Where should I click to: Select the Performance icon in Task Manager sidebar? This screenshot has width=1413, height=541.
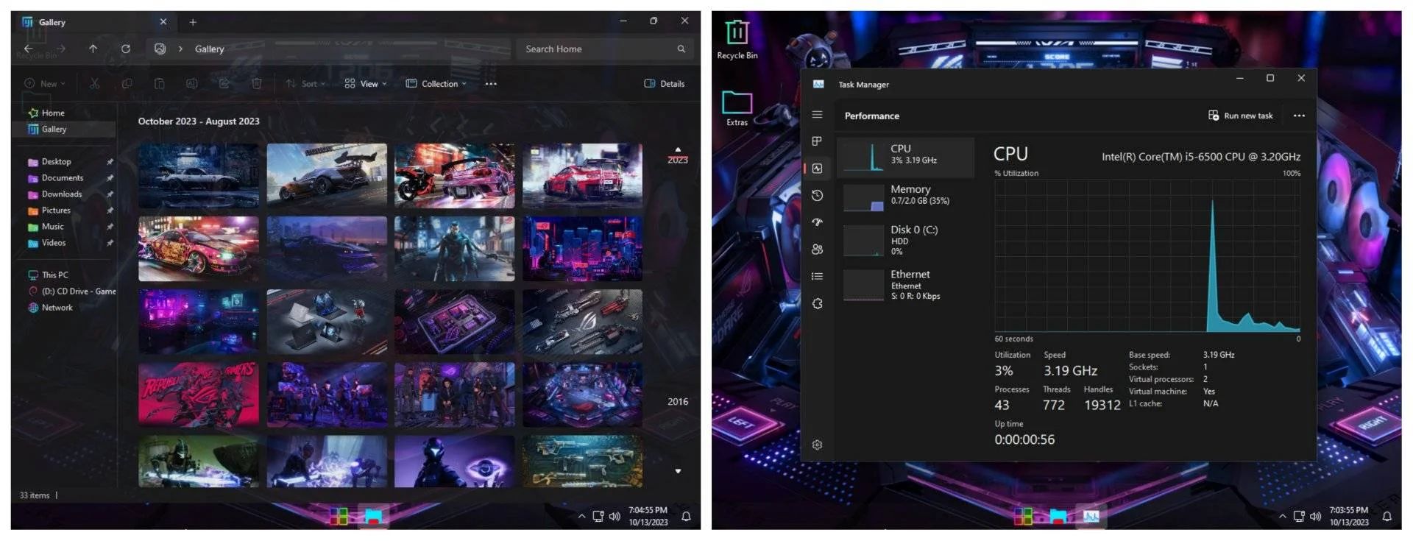pos(817,169)
